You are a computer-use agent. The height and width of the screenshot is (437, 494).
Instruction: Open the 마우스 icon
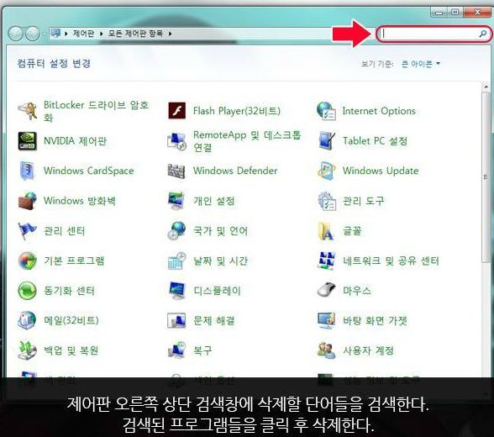[326, 289]
